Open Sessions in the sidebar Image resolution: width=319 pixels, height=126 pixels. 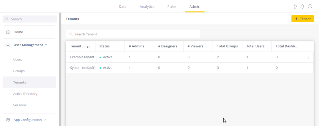point(20,105)
